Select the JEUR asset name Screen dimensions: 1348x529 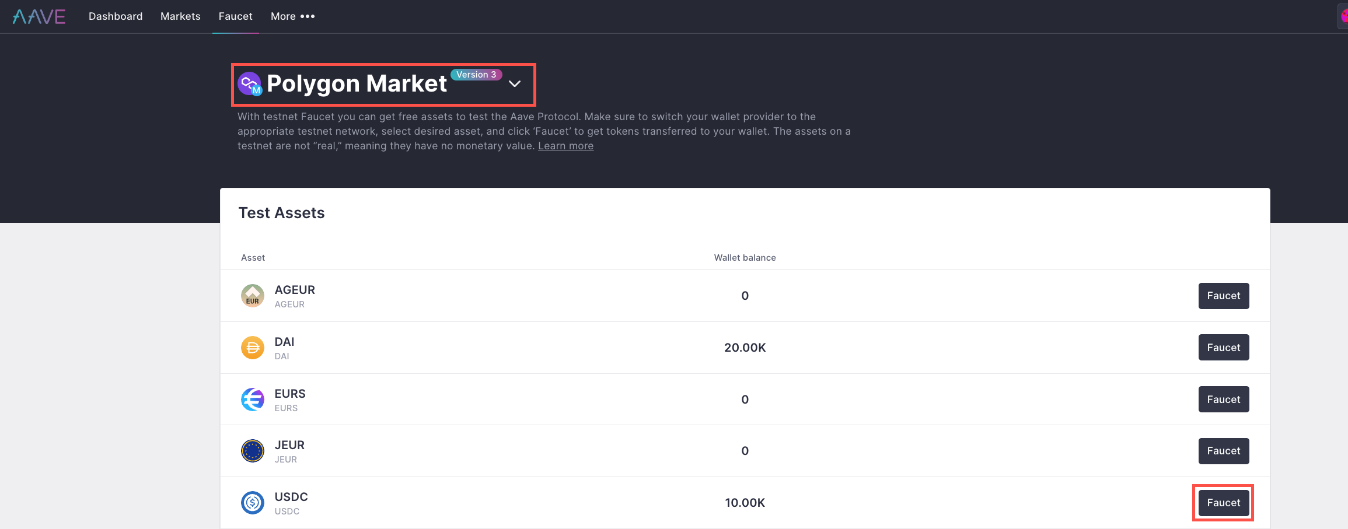[x=289, y=445]
